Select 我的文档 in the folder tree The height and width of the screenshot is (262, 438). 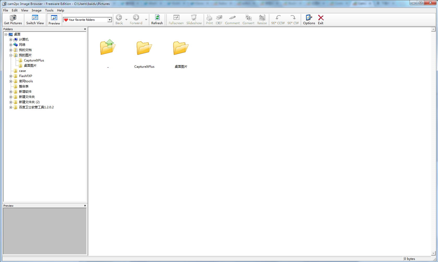point(25,50)
